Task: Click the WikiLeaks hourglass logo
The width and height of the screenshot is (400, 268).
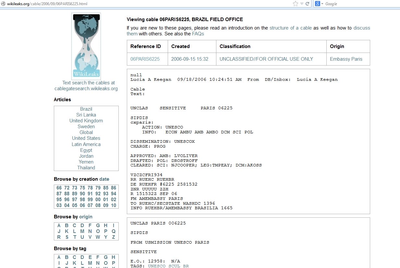Action: (x=86, y=45)
